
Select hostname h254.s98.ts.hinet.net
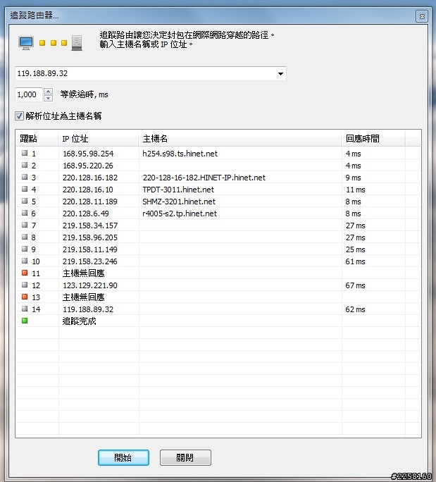(180, 154)
